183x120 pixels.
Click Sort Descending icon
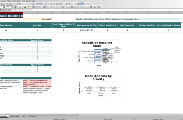pyautogui.click(x=51, y=4)
